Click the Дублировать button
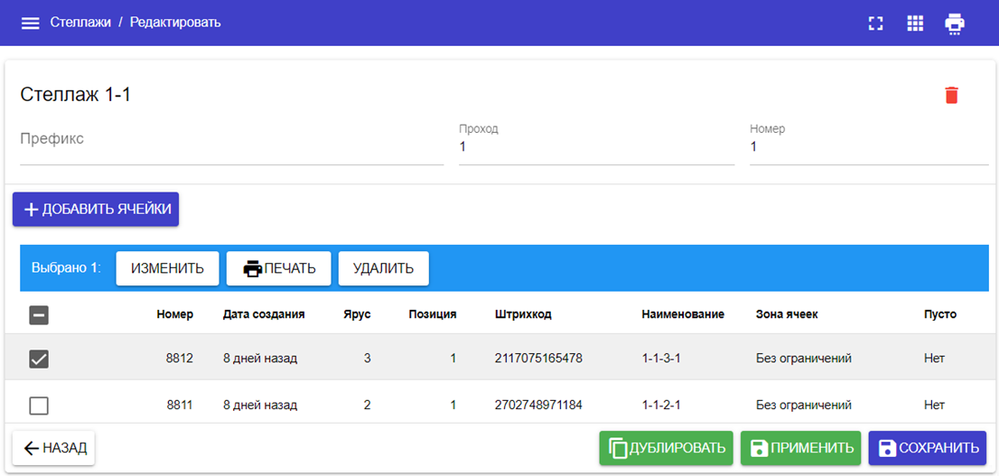 click(x=667, y=448)
